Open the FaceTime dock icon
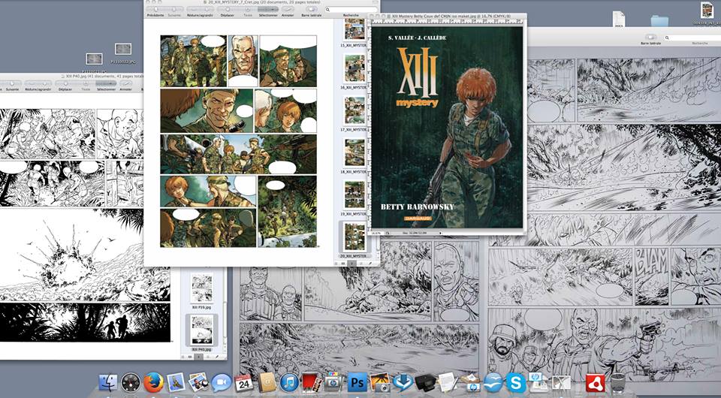This screenshot has height=398, width=721. (222, 382)
